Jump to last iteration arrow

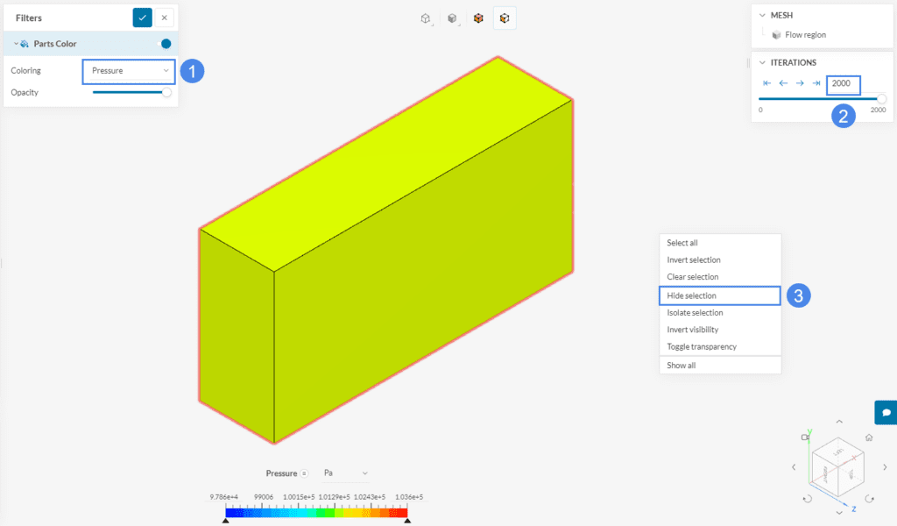(816, 83)
